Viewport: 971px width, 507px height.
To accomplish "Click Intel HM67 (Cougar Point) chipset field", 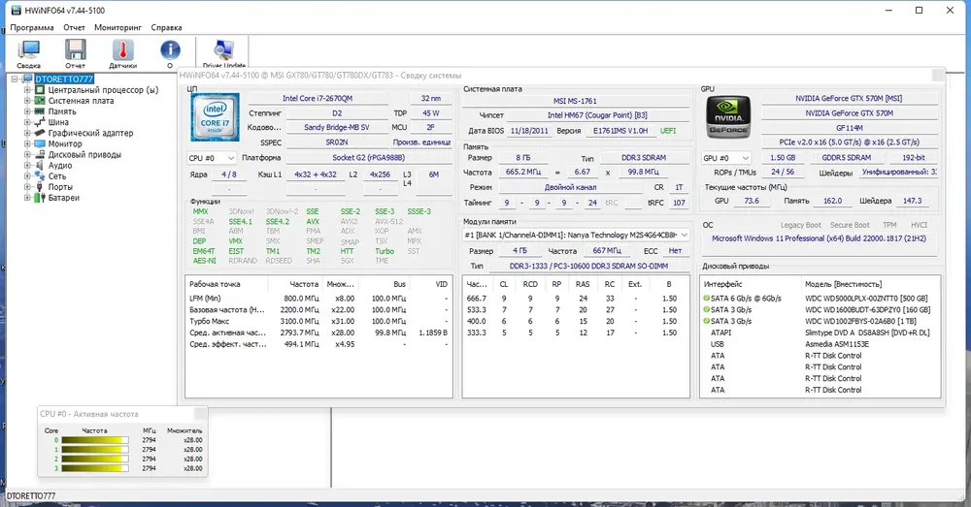I will tap(597, 115).
